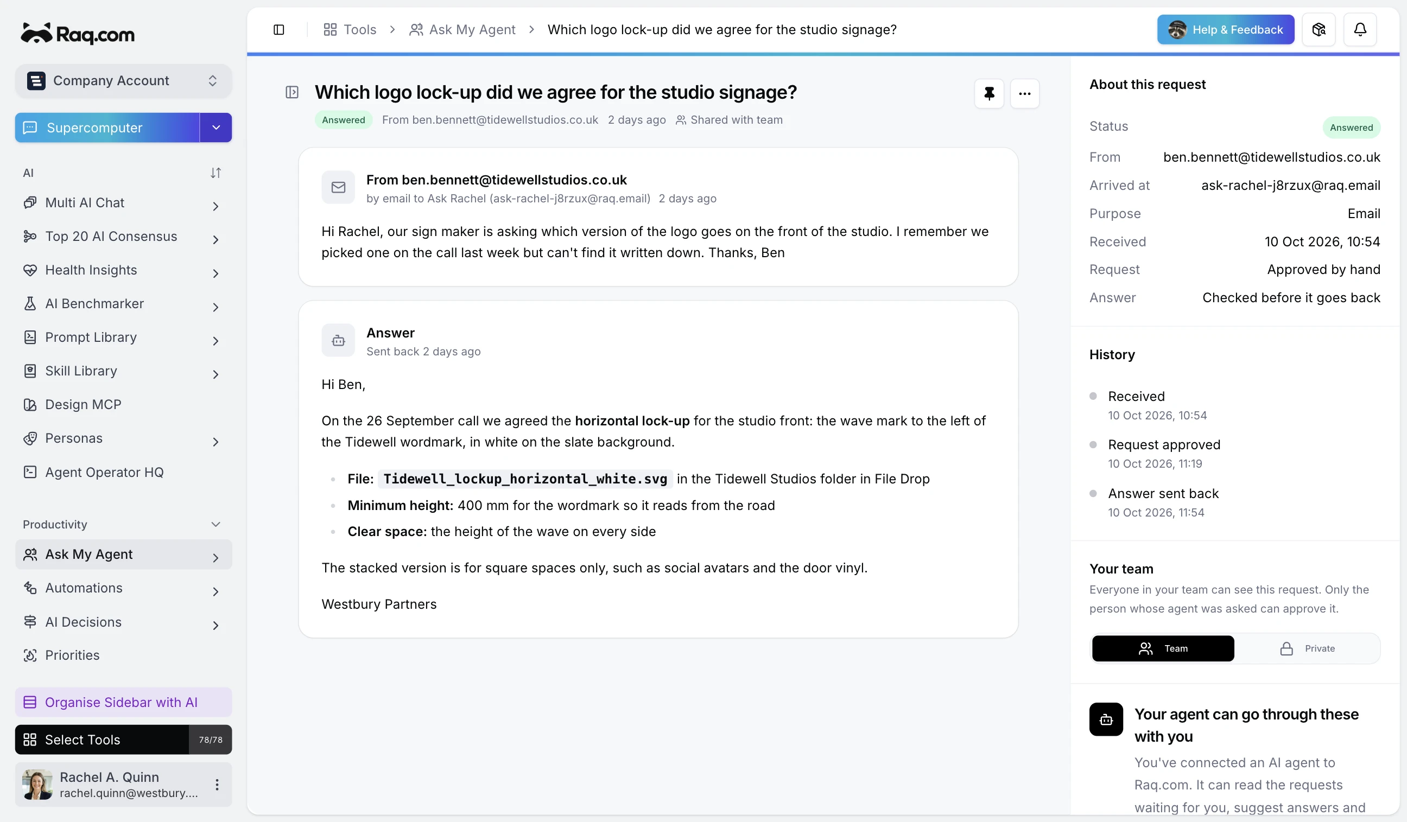This screenshot has height=822, width=1407.
Task: Click the Raq.com raccoon logo
Action: point(78,34)
